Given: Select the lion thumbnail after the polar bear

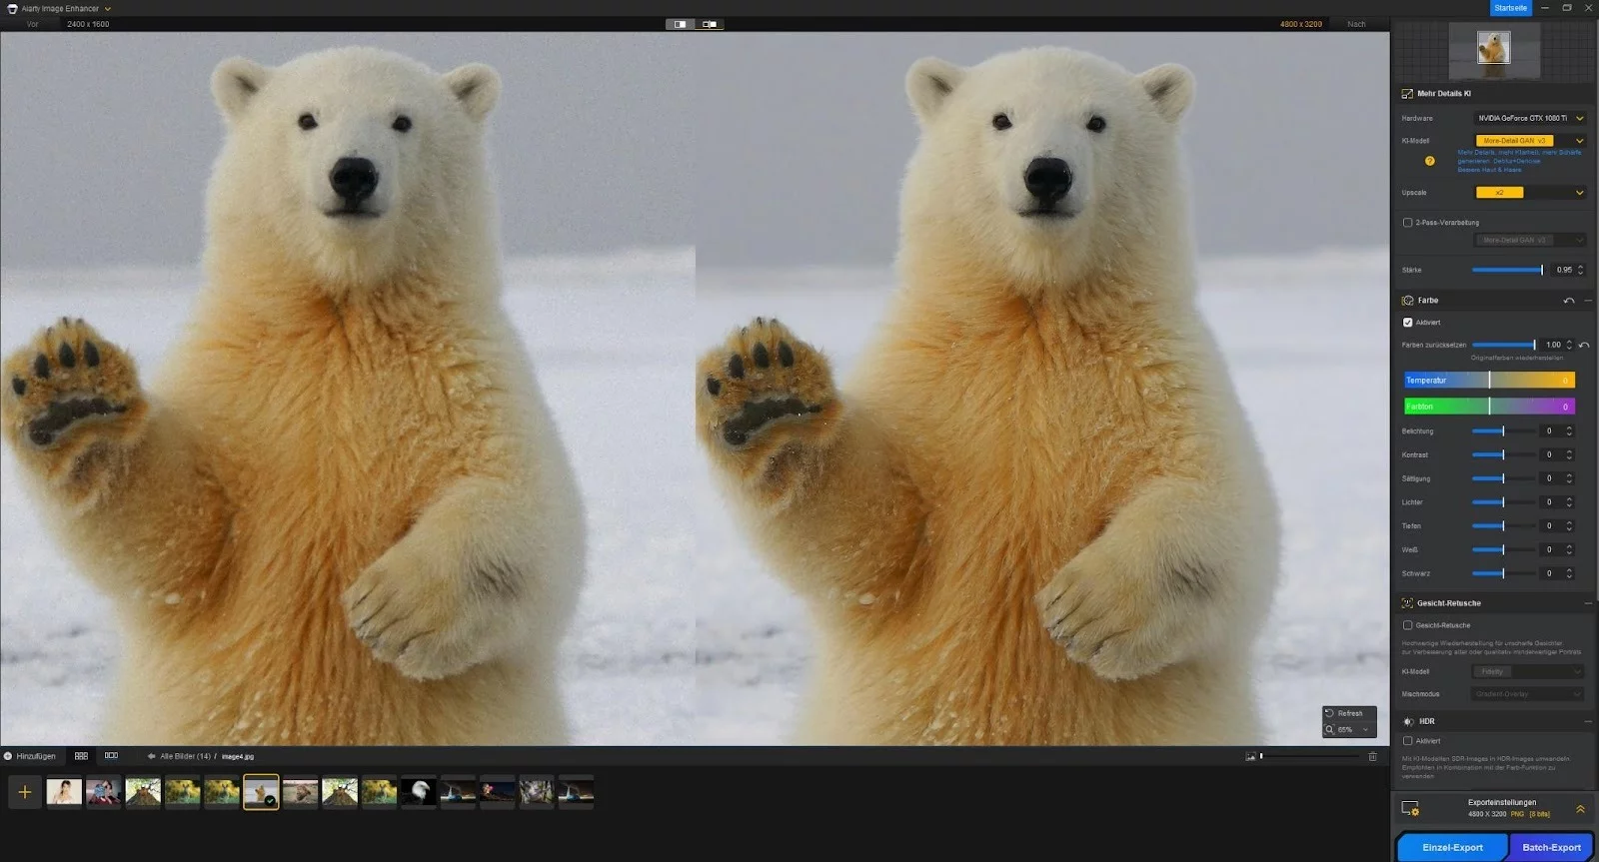Looking at the screenshot, I should pos(300,792).
